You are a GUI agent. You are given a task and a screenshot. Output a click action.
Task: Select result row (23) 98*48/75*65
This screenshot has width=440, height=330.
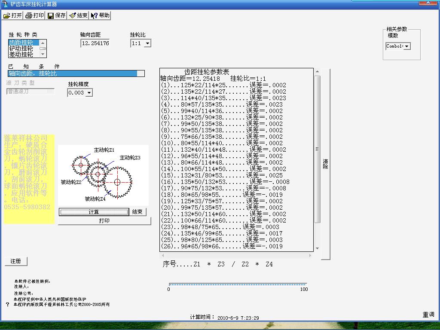tap(220, 227)
